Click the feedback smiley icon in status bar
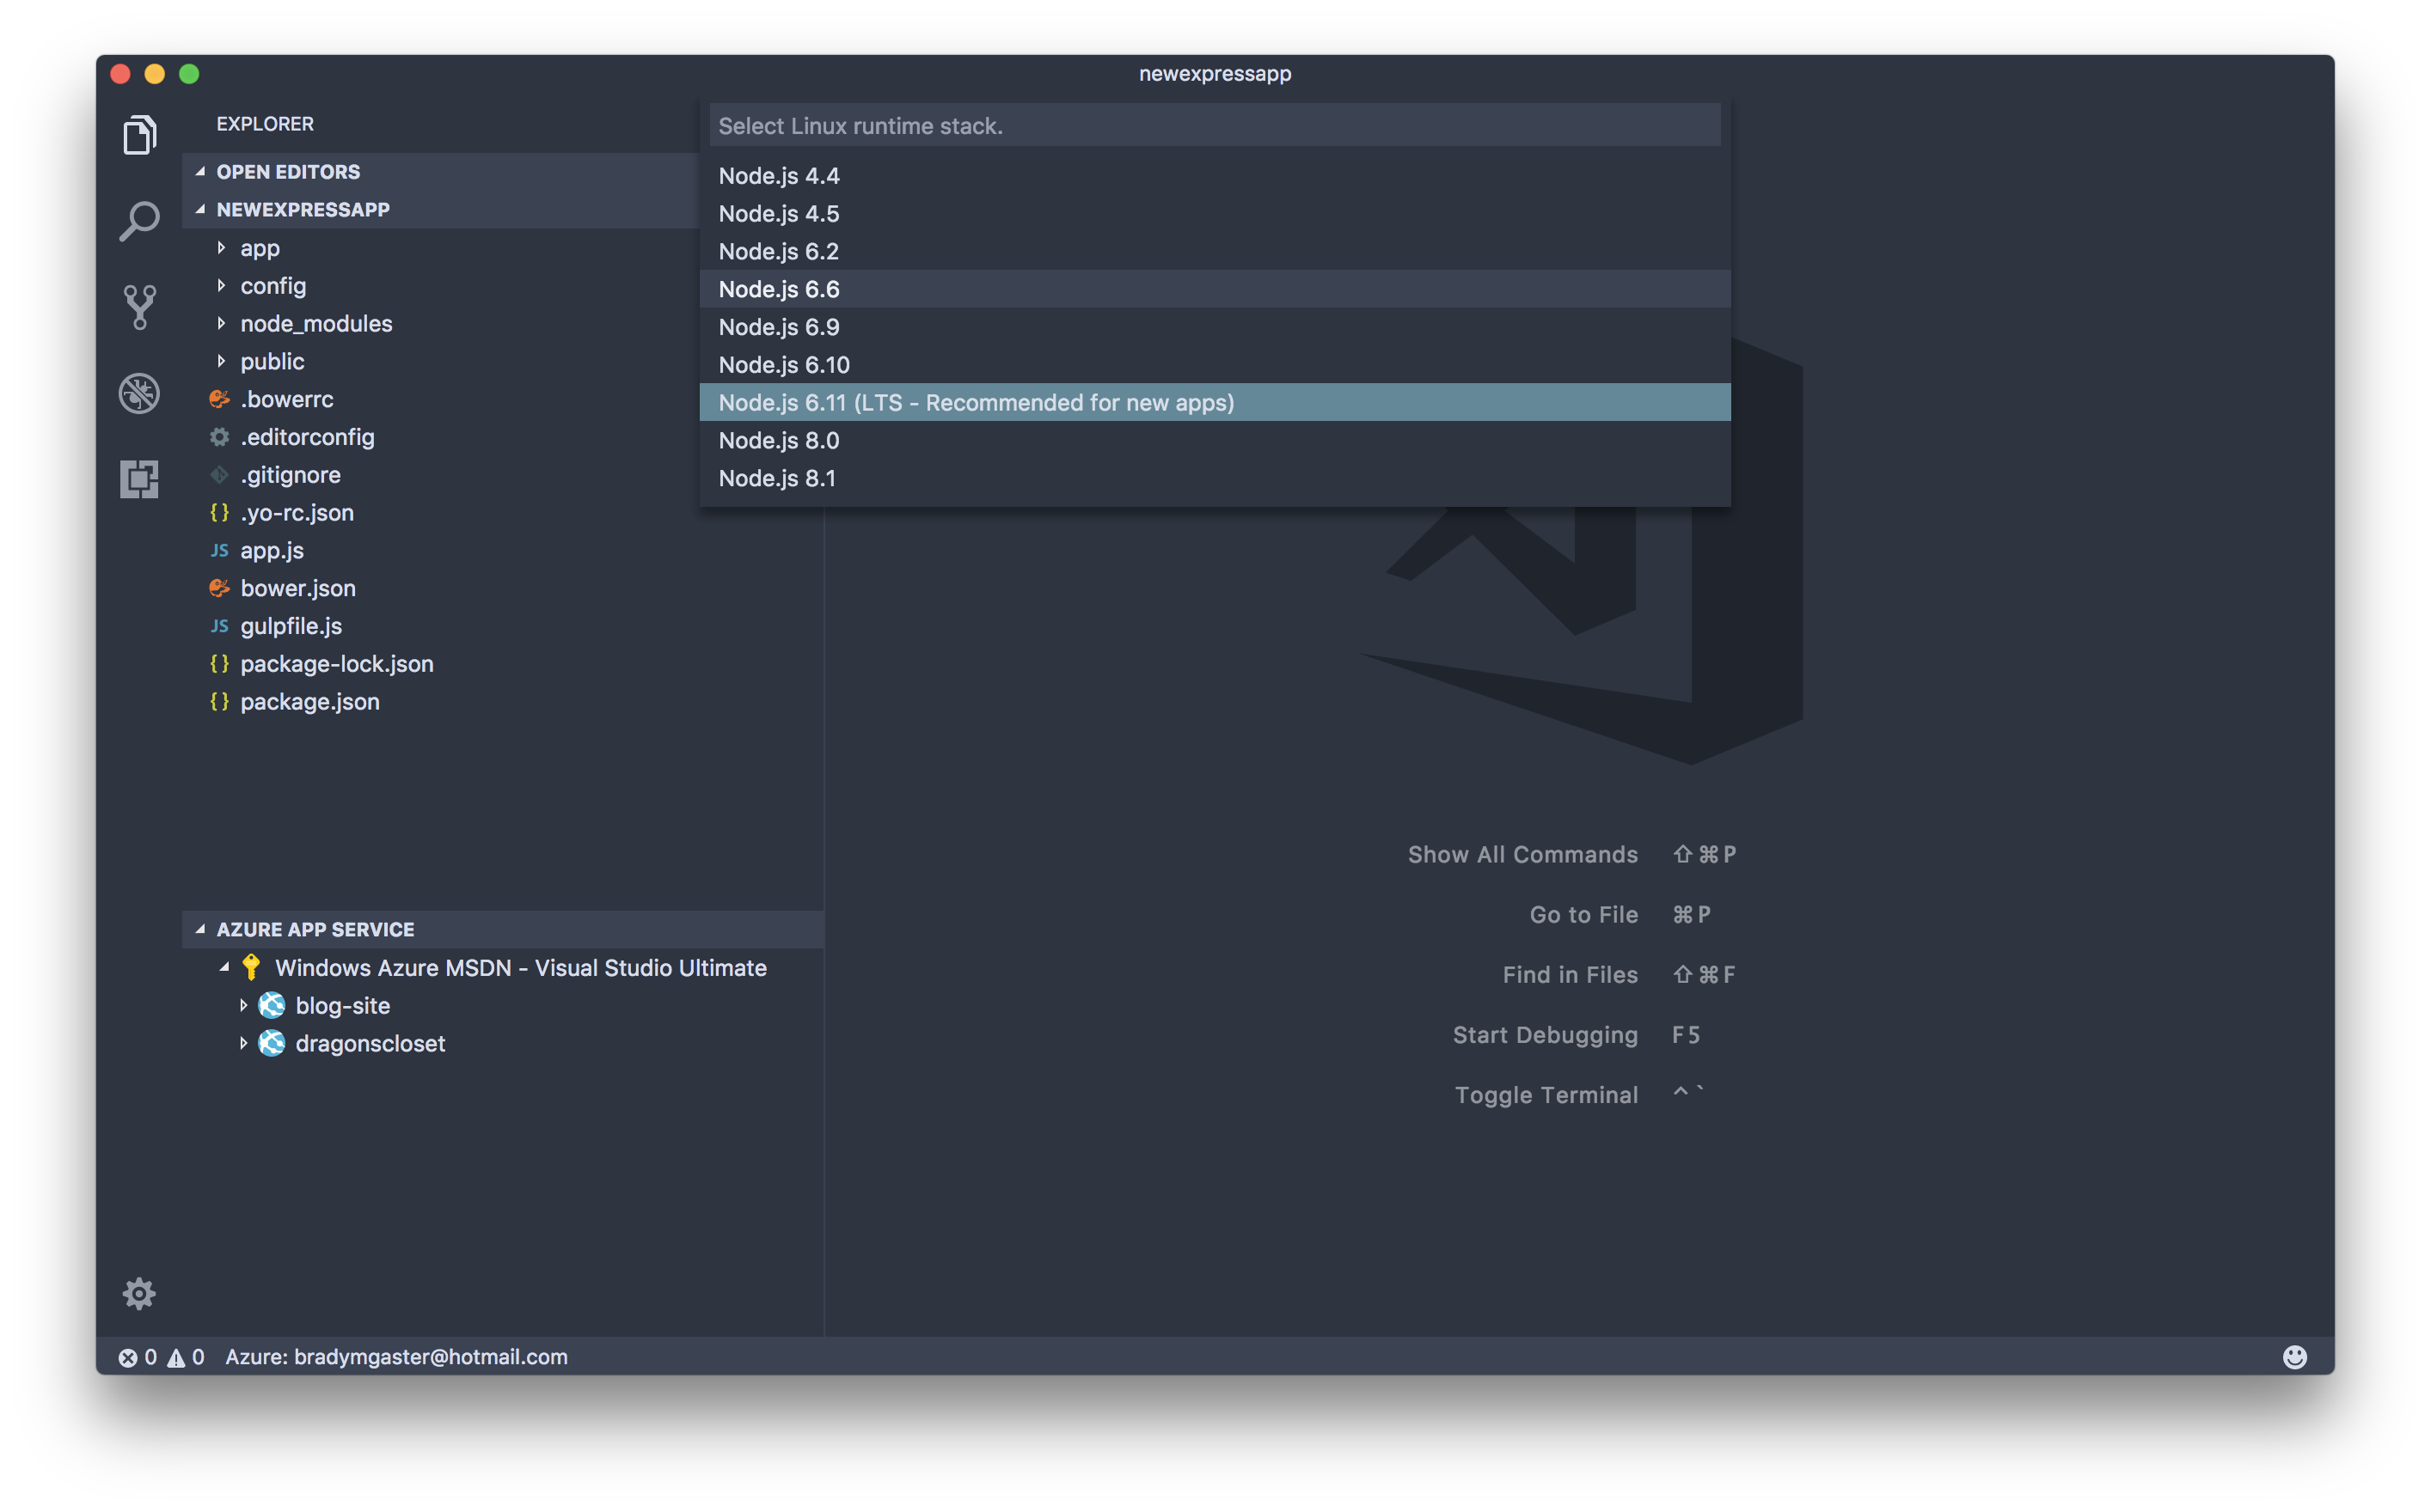 tap(2294, 1356)
